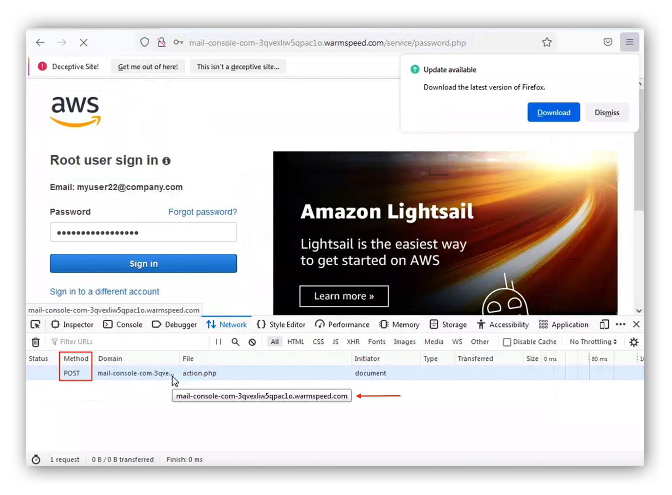
Task: Filter requests by Images
Action: coord(405,342)
